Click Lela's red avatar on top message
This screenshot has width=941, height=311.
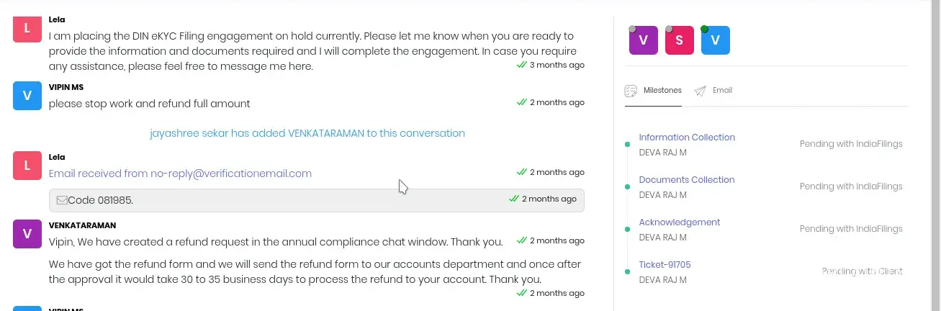(27, 28)
